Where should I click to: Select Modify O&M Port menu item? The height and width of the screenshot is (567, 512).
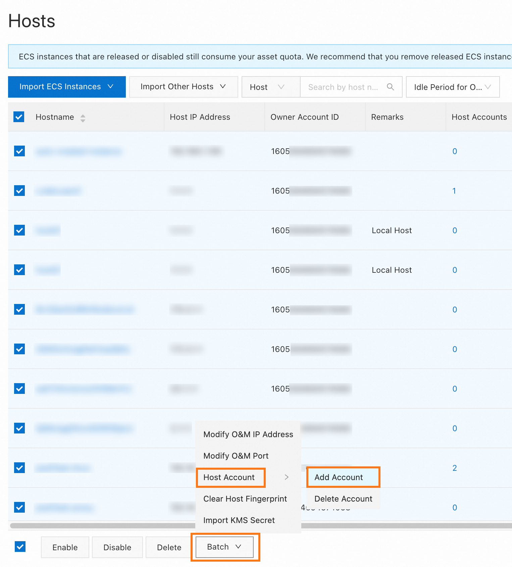(x=248, y=456)
